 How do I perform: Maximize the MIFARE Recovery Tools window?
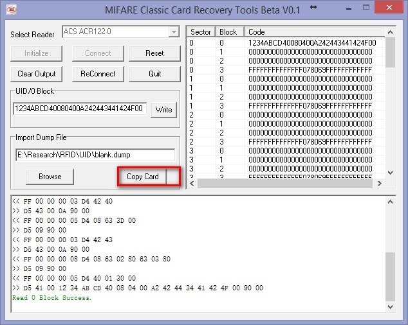[x=366, y=8]
